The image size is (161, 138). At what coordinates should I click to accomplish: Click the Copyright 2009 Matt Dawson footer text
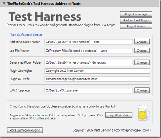(112, 130)
